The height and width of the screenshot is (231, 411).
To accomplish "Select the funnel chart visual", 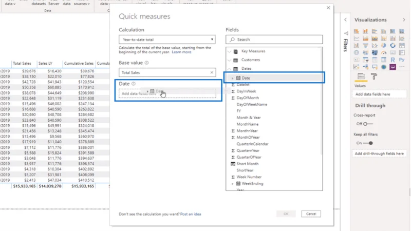I will click(365, 46).
